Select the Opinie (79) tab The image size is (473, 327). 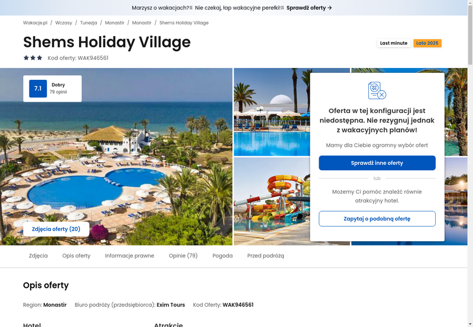183,256
